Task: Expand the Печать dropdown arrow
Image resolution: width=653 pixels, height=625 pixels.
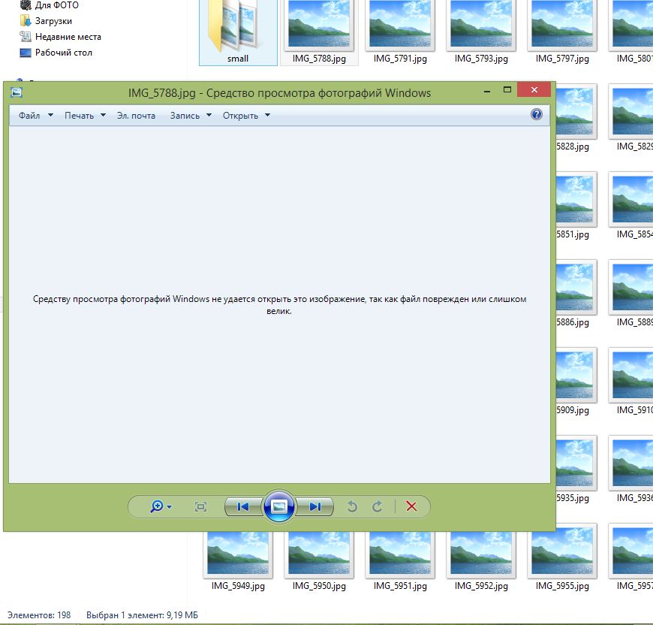Action: pos(103,115)
